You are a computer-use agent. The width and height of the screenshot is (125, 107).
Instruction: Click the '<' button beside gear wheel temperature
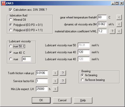pyautogui.click(x=119, y=17)
